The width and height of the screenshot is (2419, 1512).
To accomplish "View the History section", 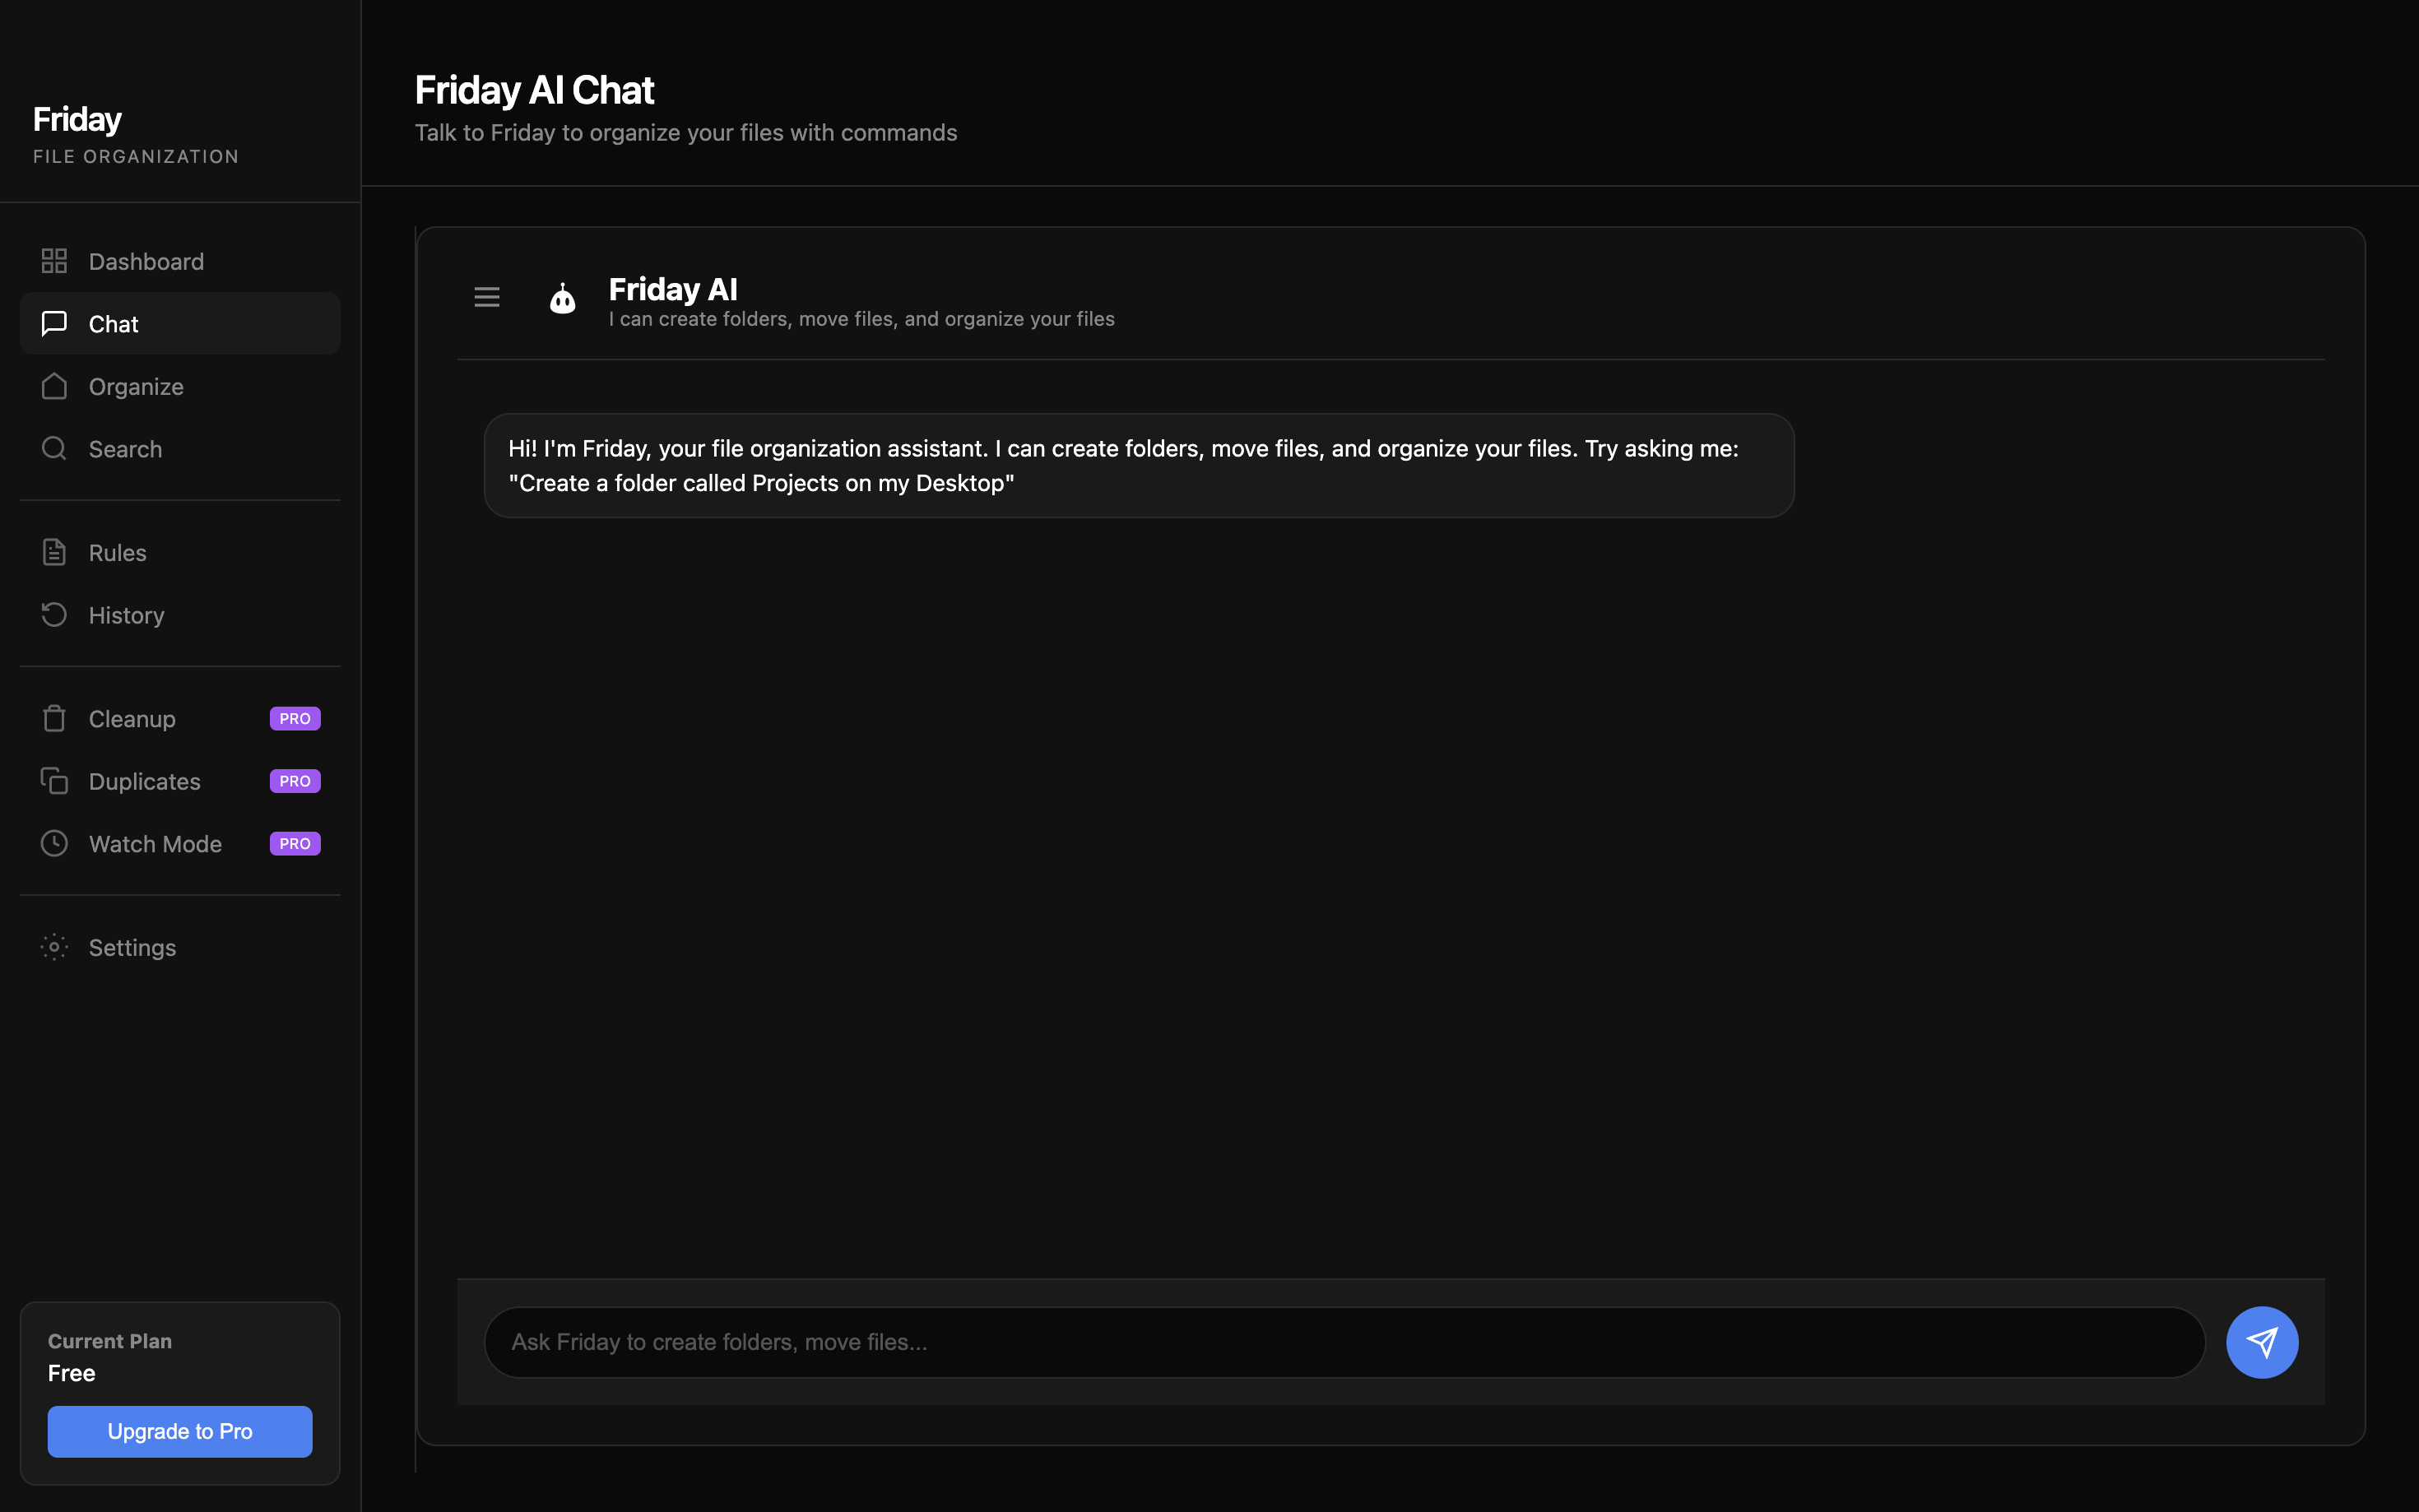I will [x=126, y=615].
